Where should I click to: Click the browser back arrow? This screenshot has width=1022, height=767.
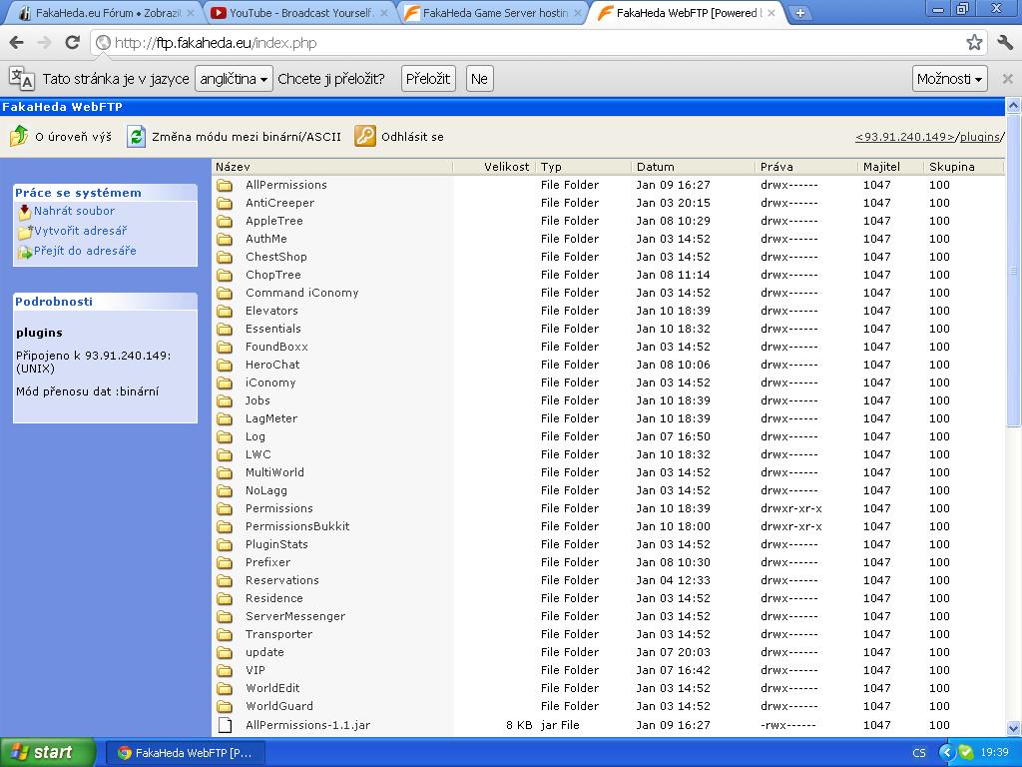pos(17,43)
